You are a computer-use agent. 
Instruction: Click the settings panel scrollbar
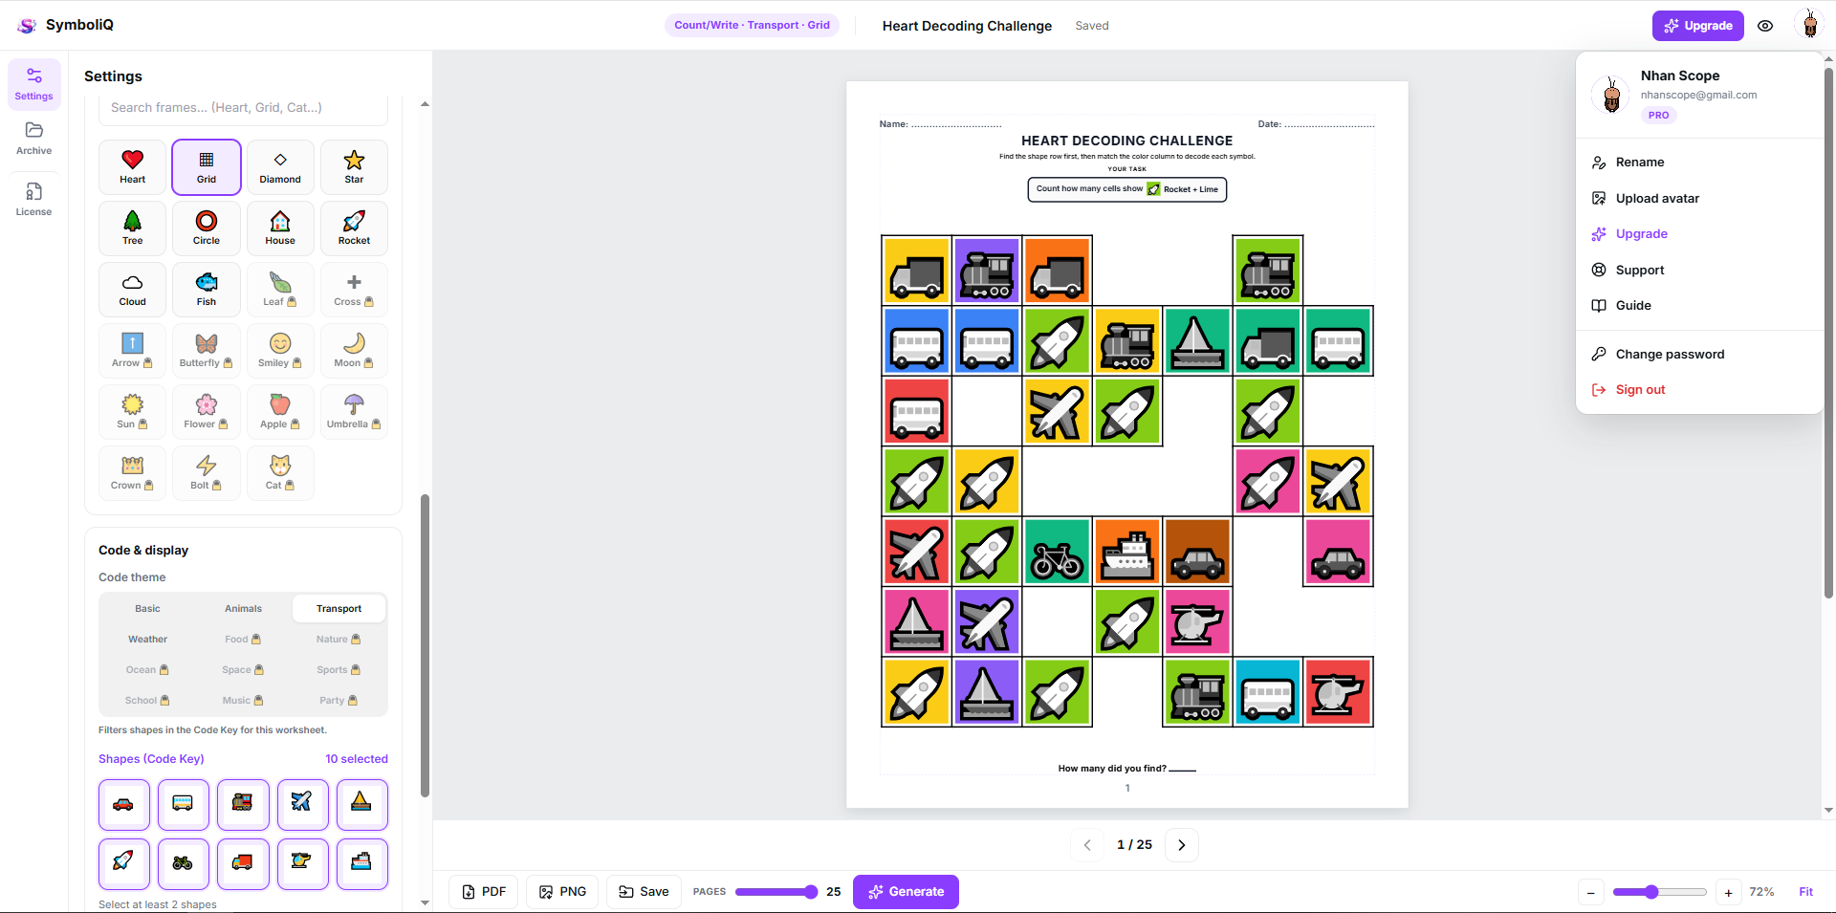pos(425,645)
